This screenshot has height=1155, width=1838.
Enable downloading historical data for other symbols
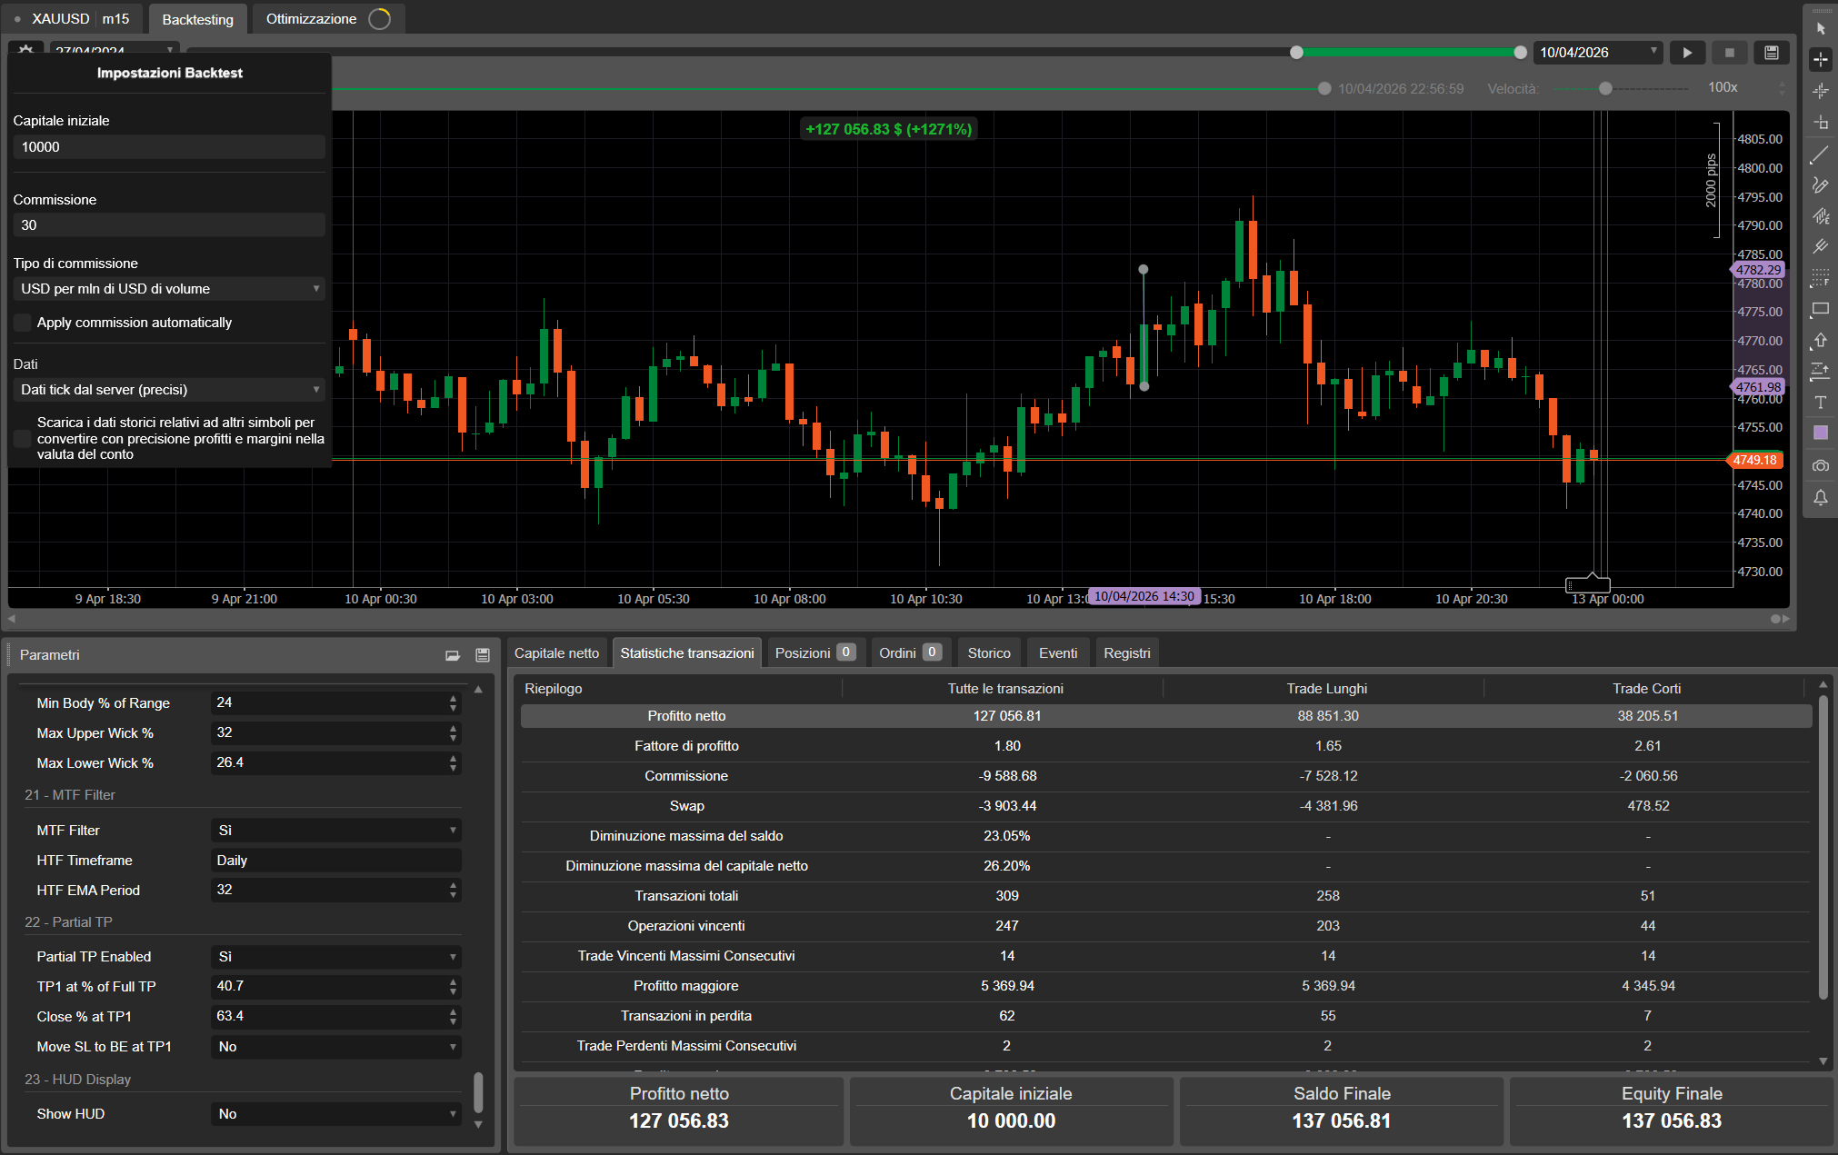[x=22, y=438]
